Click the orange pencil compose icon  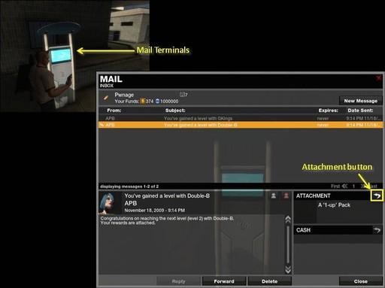click(106, 98)
